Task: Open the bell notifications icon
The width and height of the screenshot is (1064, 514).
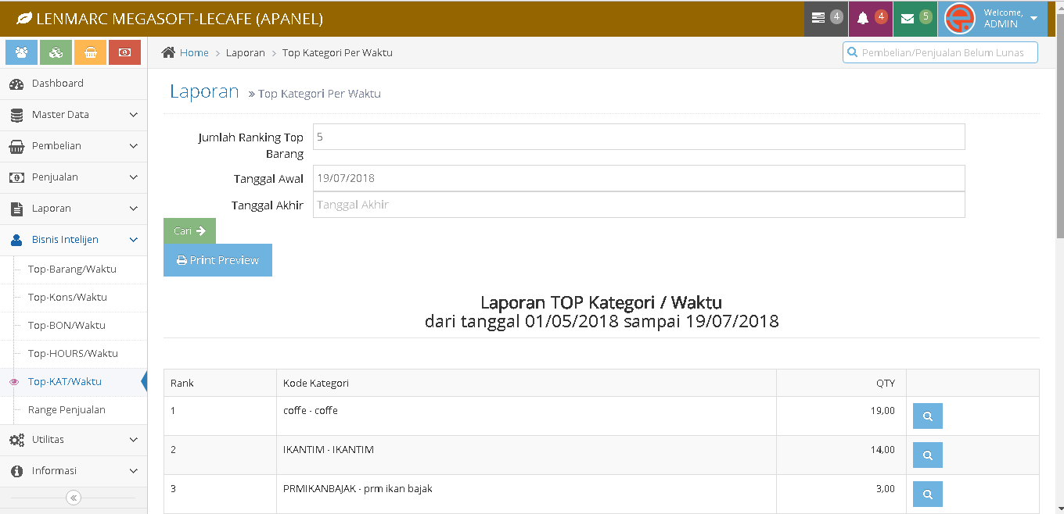Action: tap(870, 18)
